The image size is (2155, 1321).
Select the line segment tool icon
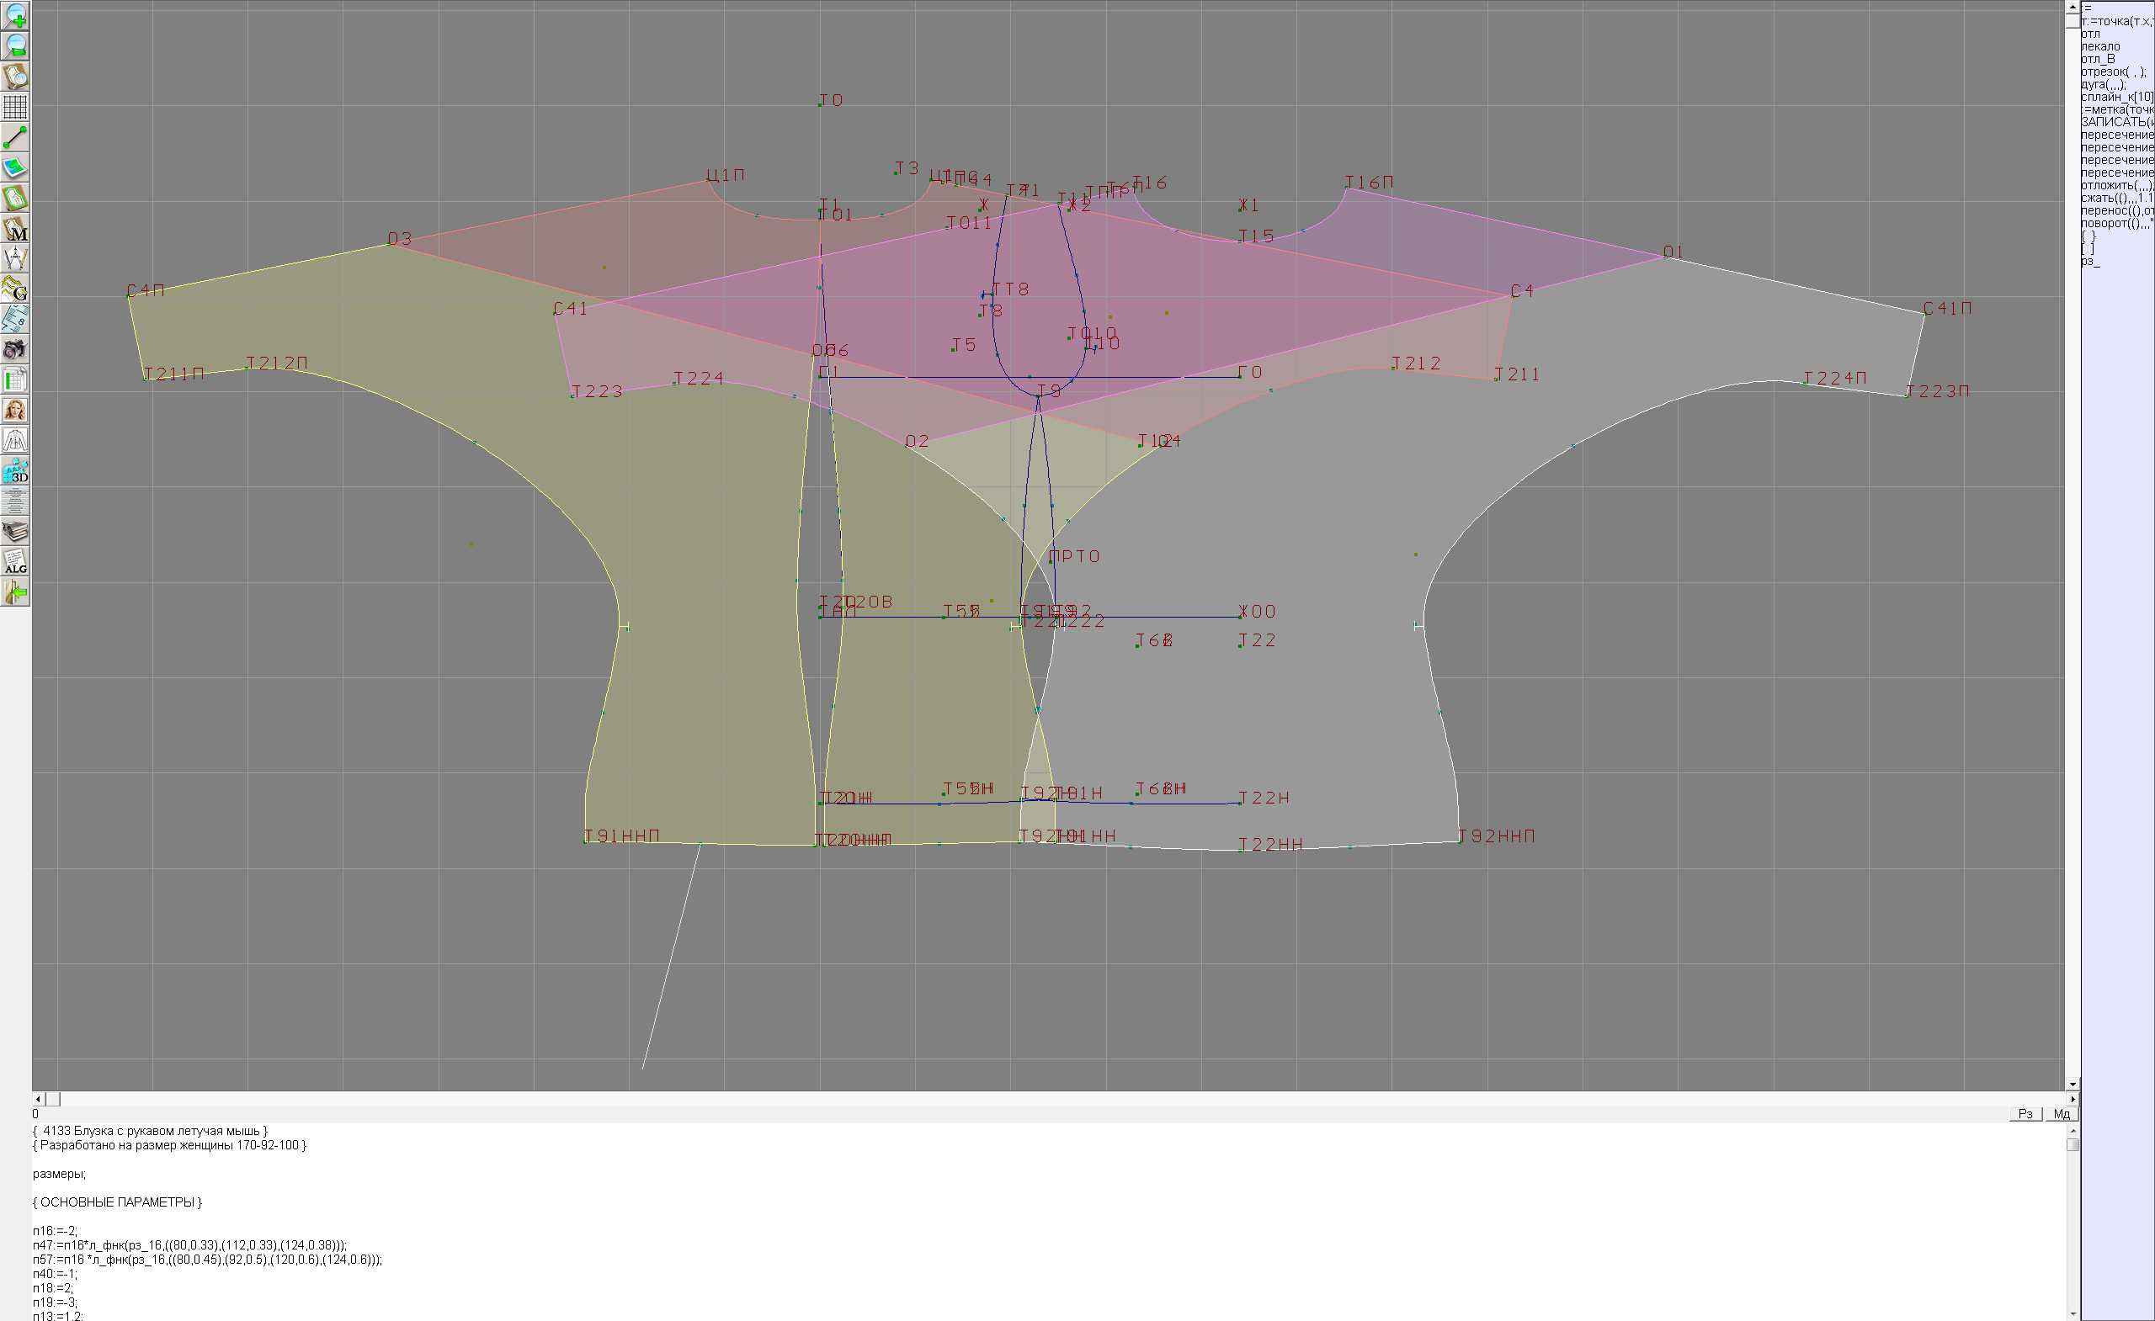[15, 137]
